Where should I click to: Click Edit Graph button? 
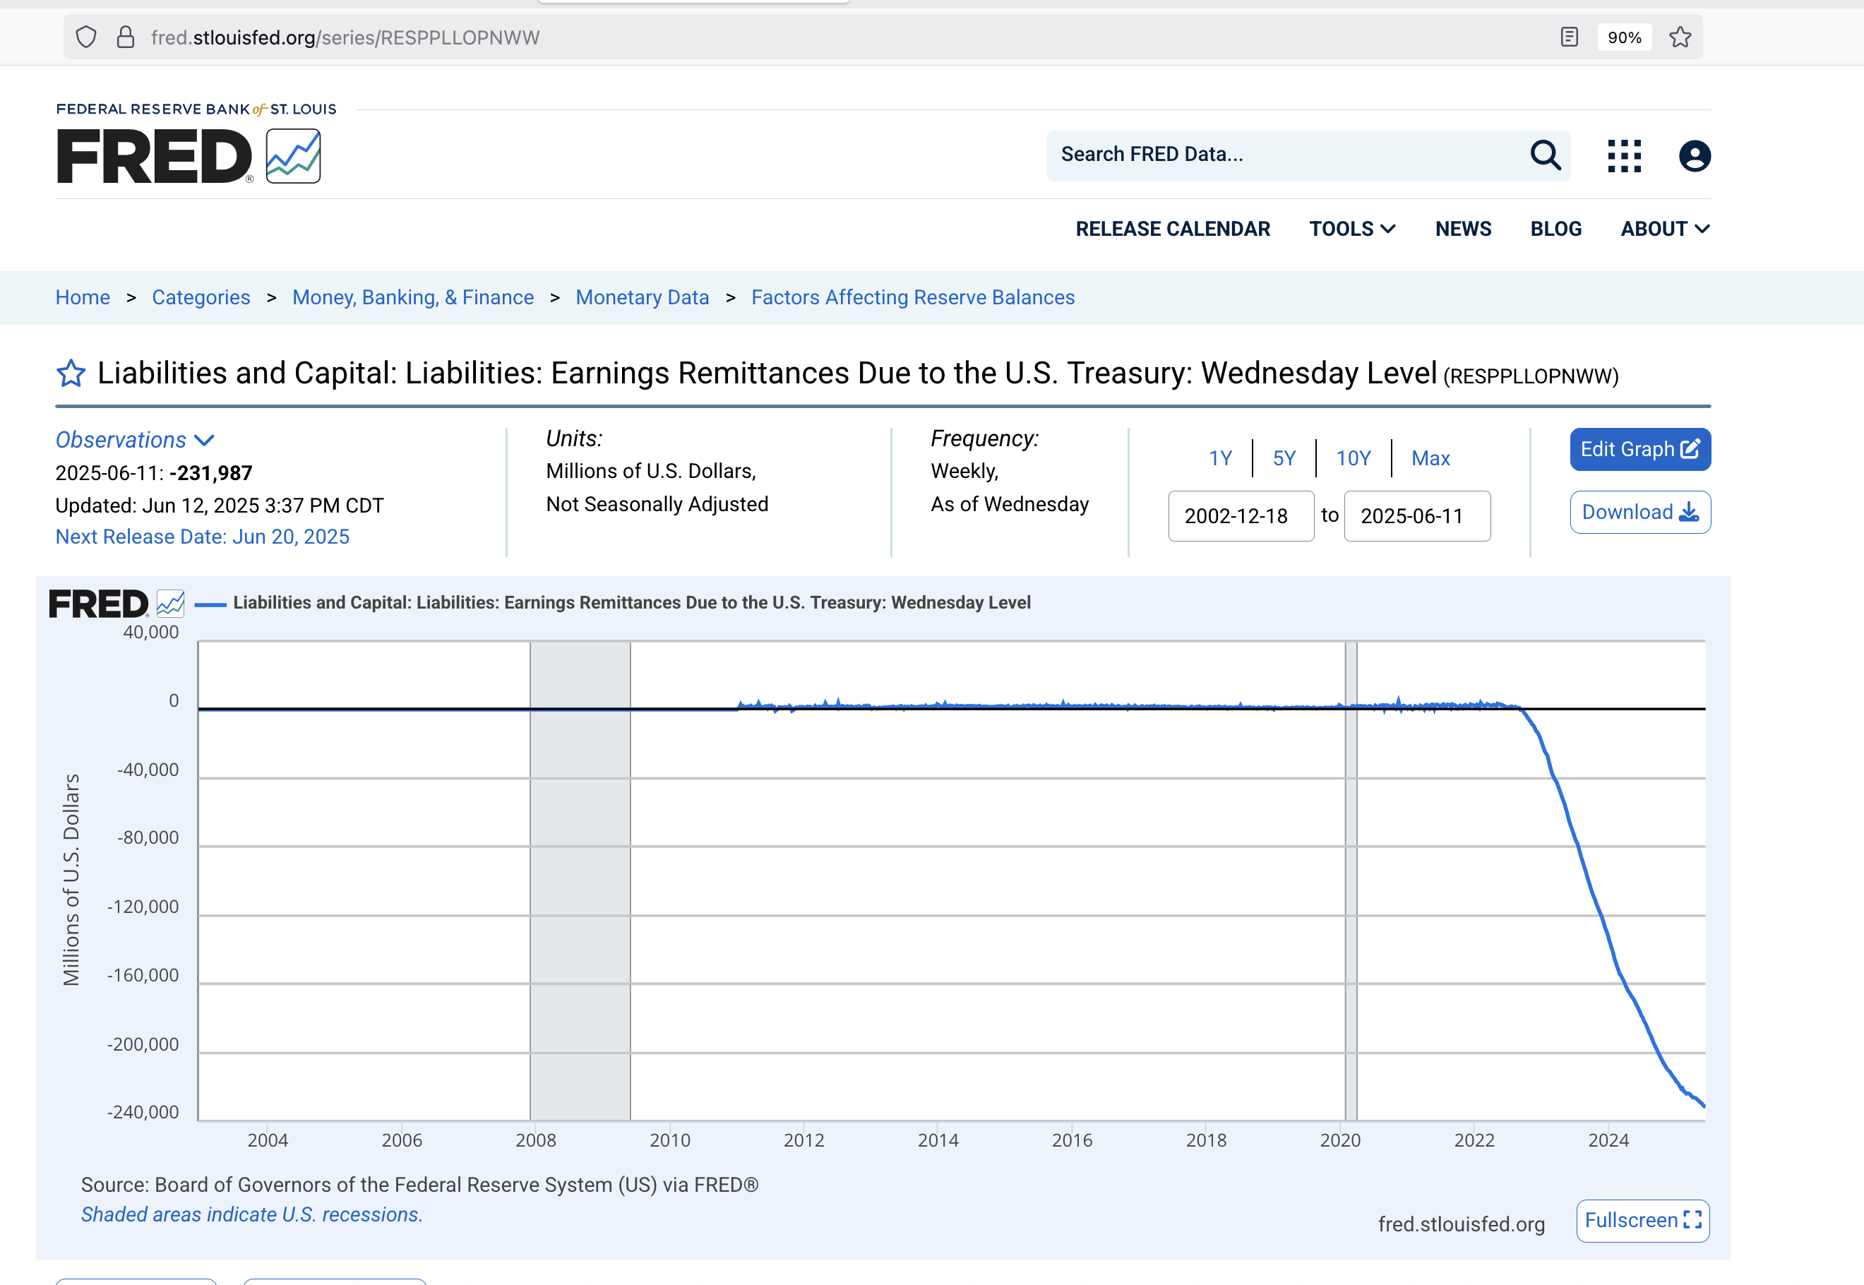(1639, 449)
